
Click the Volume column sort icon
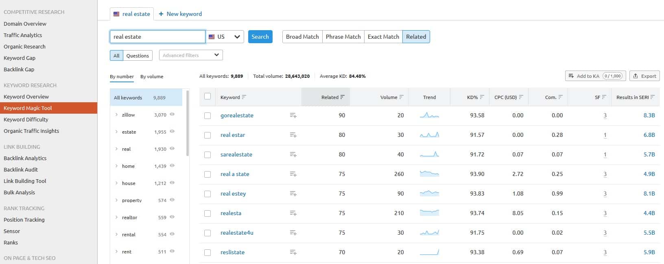pos(402,97)
